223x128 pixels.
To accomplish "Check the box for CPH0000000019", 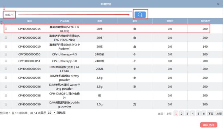I will 6,47.
